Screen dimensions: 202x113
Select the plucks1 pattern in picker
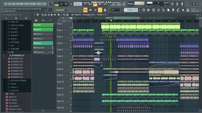coord(43,30)
